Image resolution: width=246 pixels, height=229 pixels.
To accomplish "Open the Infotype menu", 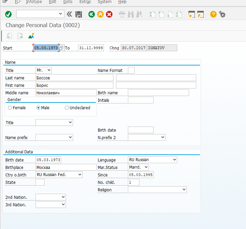I will coord(34,2).
